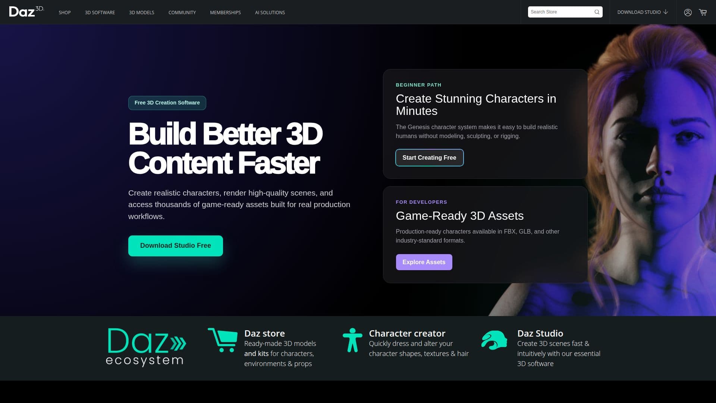Open the 3D Models menu

click(142, 12)
